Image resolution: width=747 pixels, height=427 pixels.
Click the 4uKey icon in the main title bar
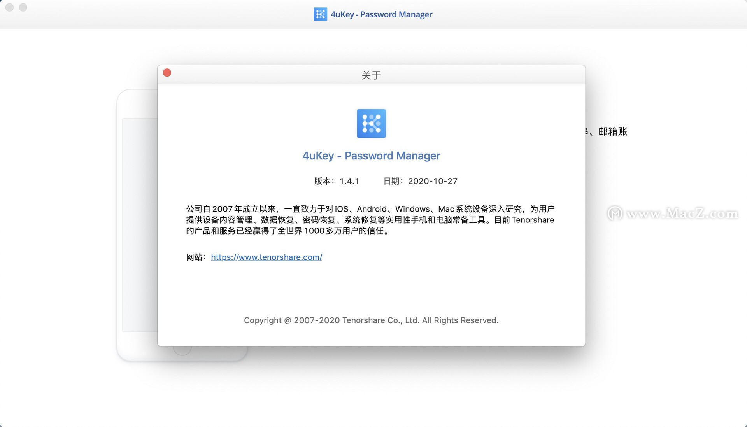[x=320, y=14]
